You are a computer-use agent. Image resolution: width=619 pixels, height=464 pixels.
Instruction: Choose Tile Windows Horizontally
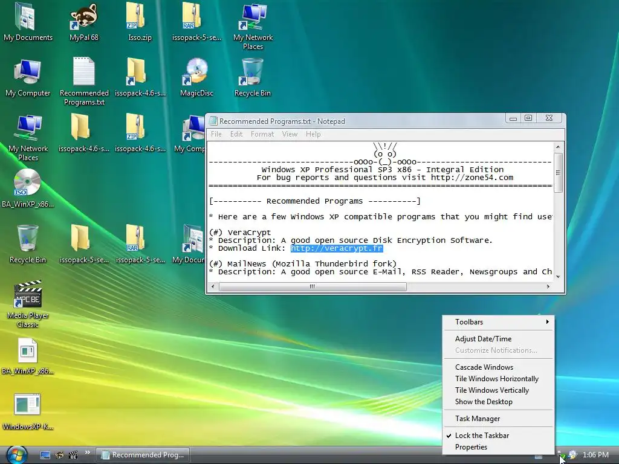[499, 378]
